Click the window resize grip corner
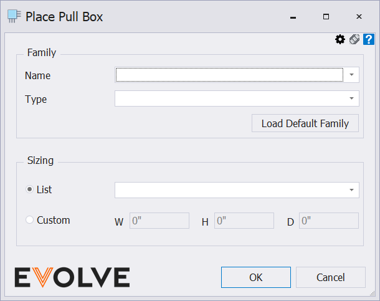 373,294
